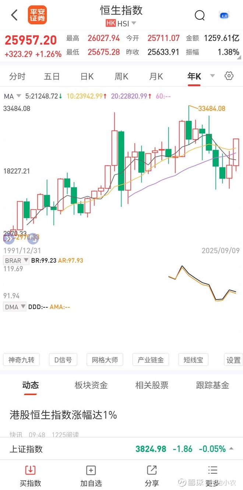Tap the share icon
The width and height of the screenshot is (243, 490).
pyautogui.click(x=152, y=470)
